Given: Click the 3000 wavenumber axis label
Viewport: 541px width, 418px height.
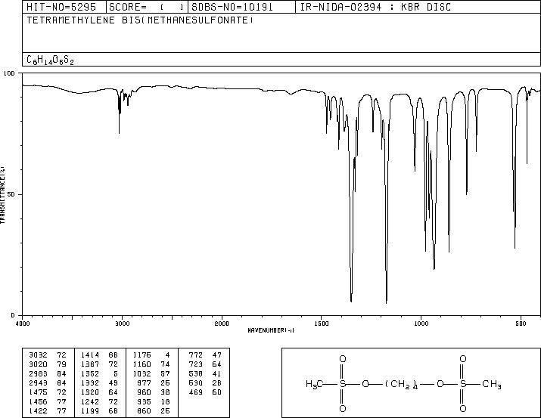Looking at the screenshot, I should click(x=122, y=324).
